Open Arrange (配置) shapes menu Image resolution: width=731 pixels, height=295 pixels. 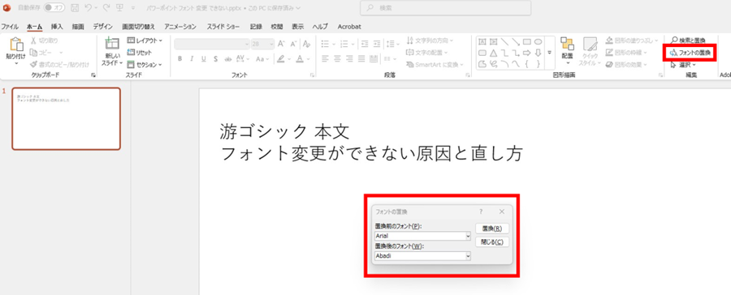(568, 51)
